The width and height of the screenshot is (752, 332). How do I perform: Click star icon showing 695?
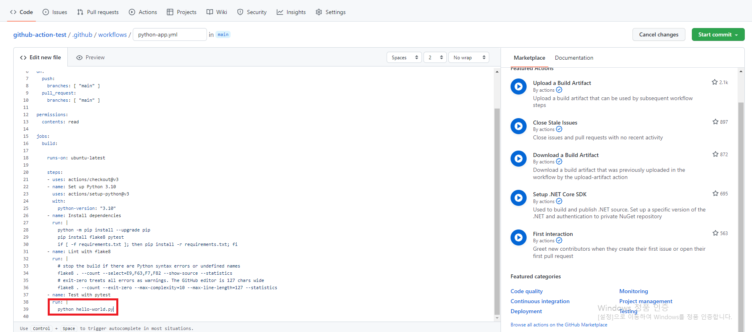(716, 193)
